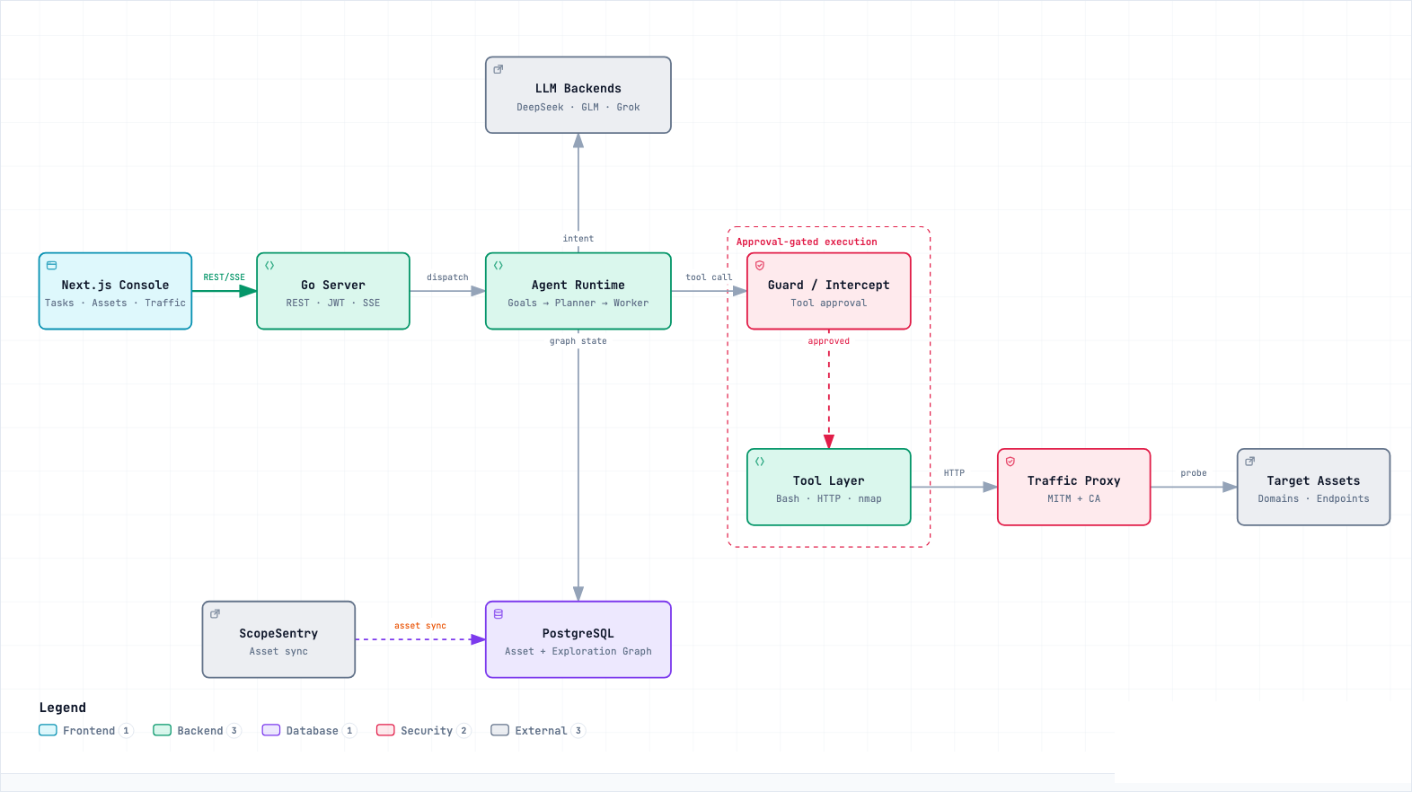This screenshot has width=1412, height=792.
Task: Select the 'LLM Backends' node title
Action: coord(578,88)
